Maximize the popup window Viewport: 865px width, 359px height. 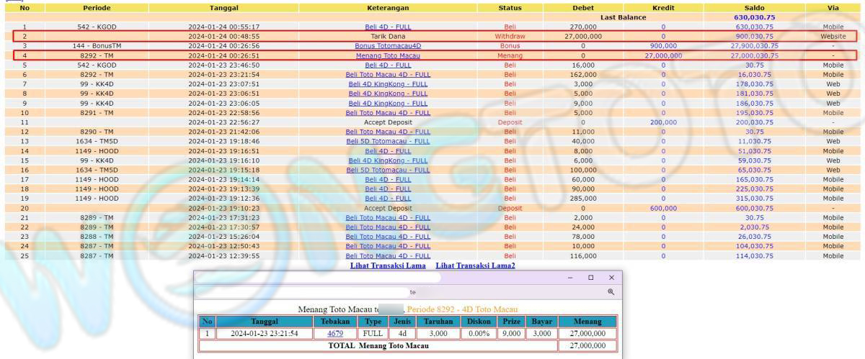point(590,277)
